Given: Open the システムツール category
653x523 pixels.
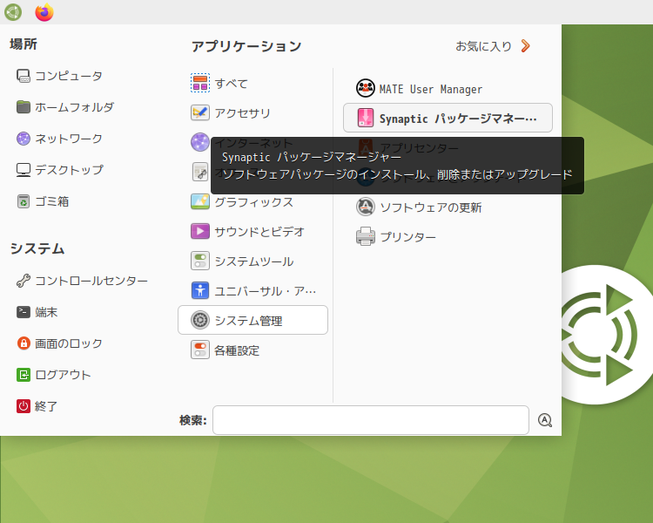Looking at the screenshot, I should [x=254, y=261].
